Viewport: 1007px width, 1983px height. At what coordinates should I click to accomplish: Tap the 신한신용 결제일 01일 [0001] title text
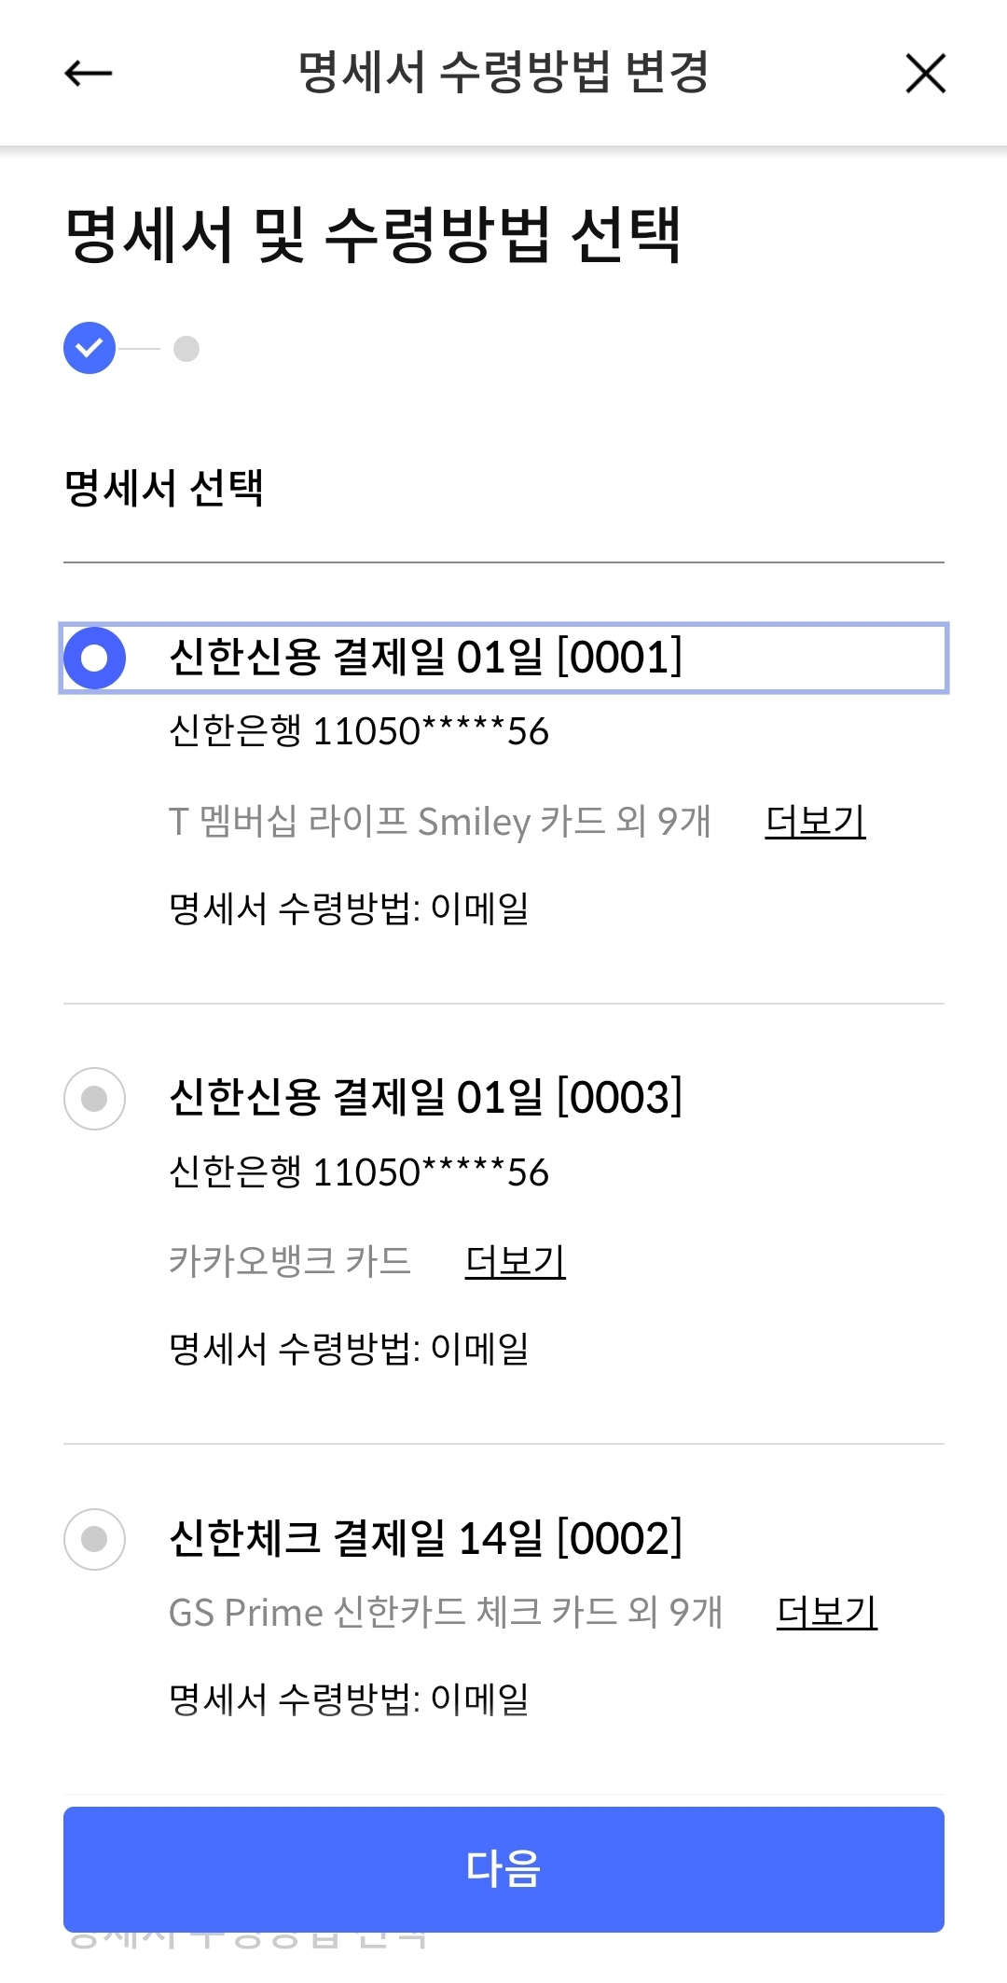425,658
